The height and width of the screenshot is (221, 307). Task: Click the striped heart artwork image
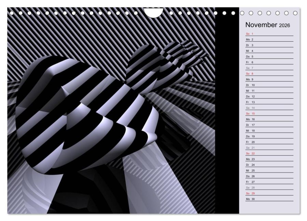(111, 110)
